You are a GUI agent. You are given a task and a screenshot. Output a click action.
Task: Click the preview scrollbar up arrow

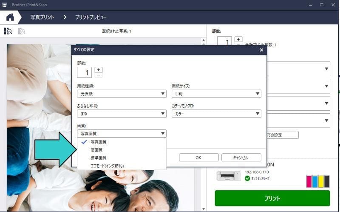204,40
